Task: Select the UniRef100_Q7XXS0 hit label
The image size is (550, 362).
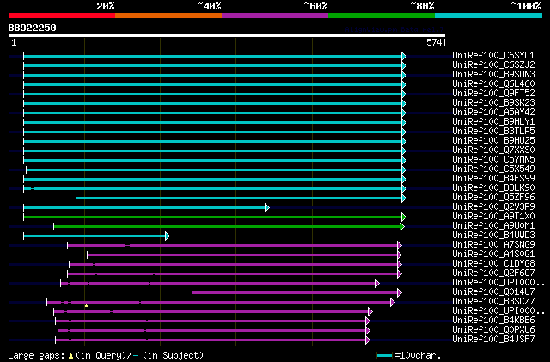Action: pos(493,150)
